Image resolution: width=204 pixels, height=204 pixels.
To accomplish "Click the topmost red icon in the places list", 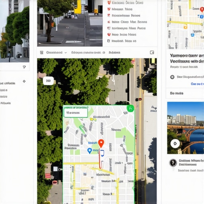I will [109, 3].
